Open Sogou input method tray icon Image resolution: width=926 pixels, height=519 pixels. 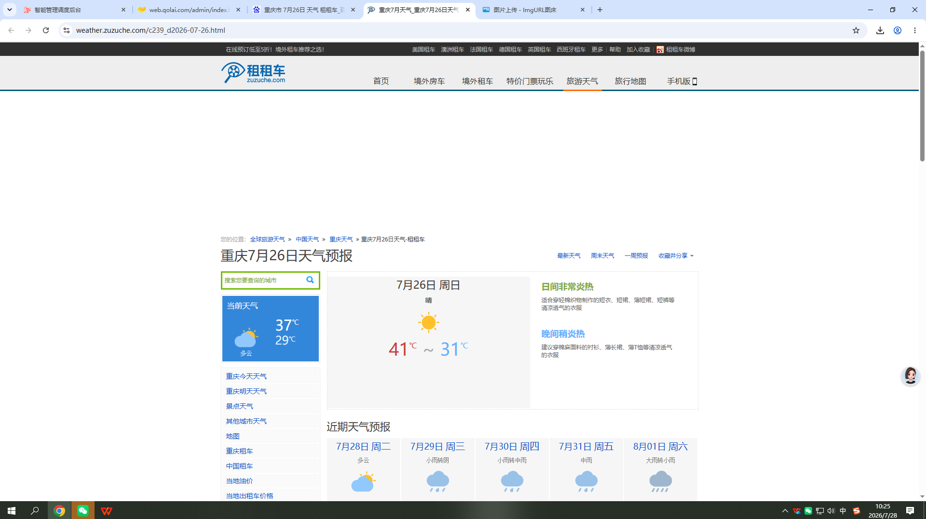pyautogui.click(x=857, y=511)
